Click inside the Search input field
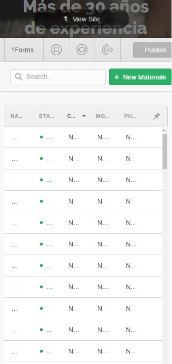Viewport: 172px width, 364px height. [58, 77]
